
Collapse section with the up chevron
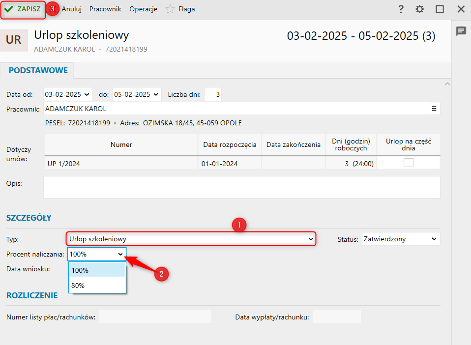447,84
